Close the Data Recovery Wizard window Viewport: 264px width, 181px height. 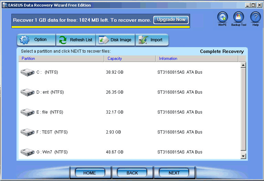[260, 5]
